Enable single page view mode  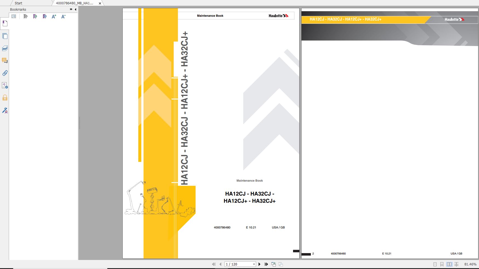[435, 264]
